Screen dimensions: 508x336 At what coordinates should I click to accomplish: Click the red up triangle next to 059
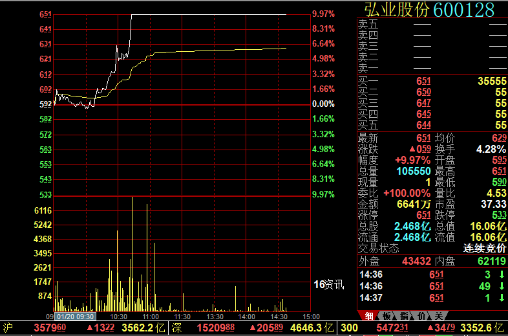[x=412, y=150]
